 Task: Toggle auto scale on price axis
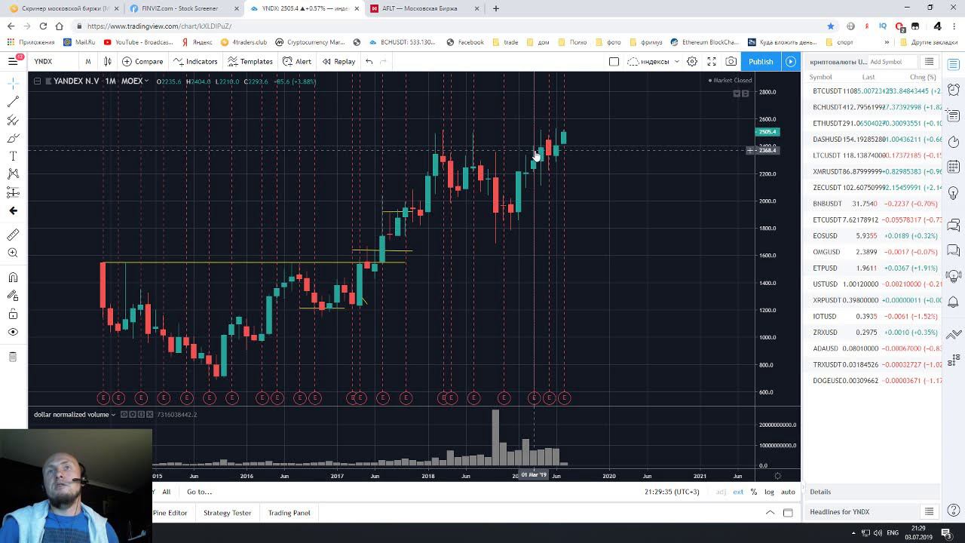(x=788, y=492)
